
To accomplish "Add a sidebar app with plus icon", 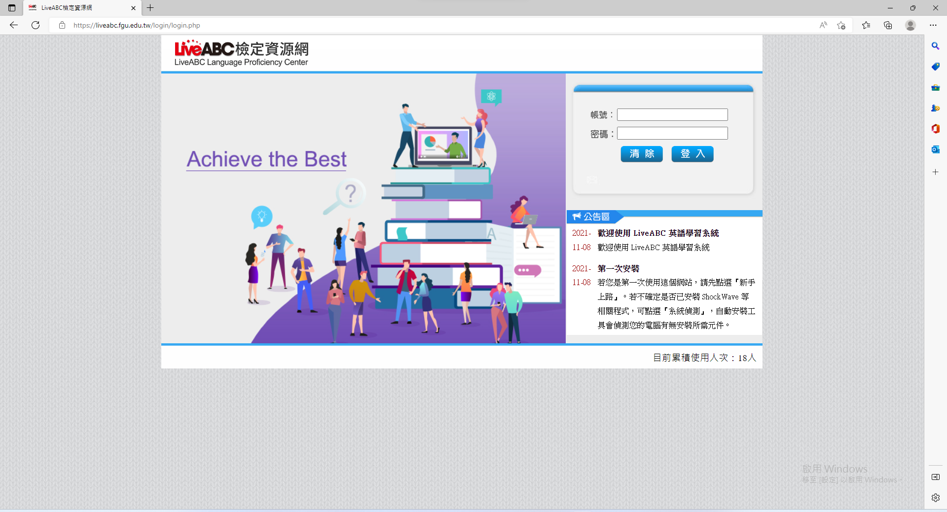I will tap(935, 172).
